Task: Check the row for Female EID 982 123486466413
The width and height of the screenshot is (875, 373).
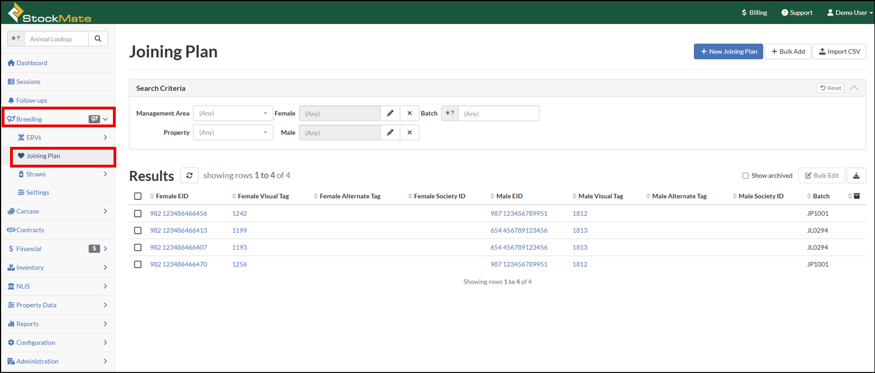Action: [138, 230]
